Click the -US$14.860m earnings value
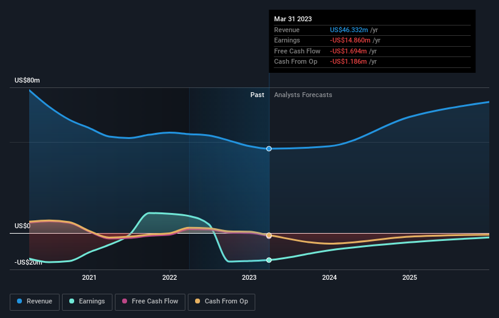Viewport: 499px width, 318px height. click(350, 40)
